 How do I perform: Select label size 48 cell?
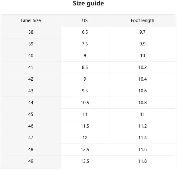click(x=31, y=150)
